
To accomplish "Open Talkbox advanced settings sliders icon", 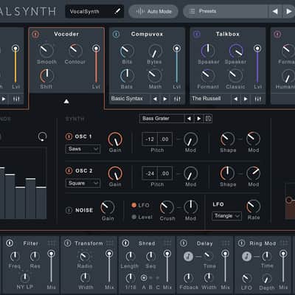I will click(x=258, y=99).
